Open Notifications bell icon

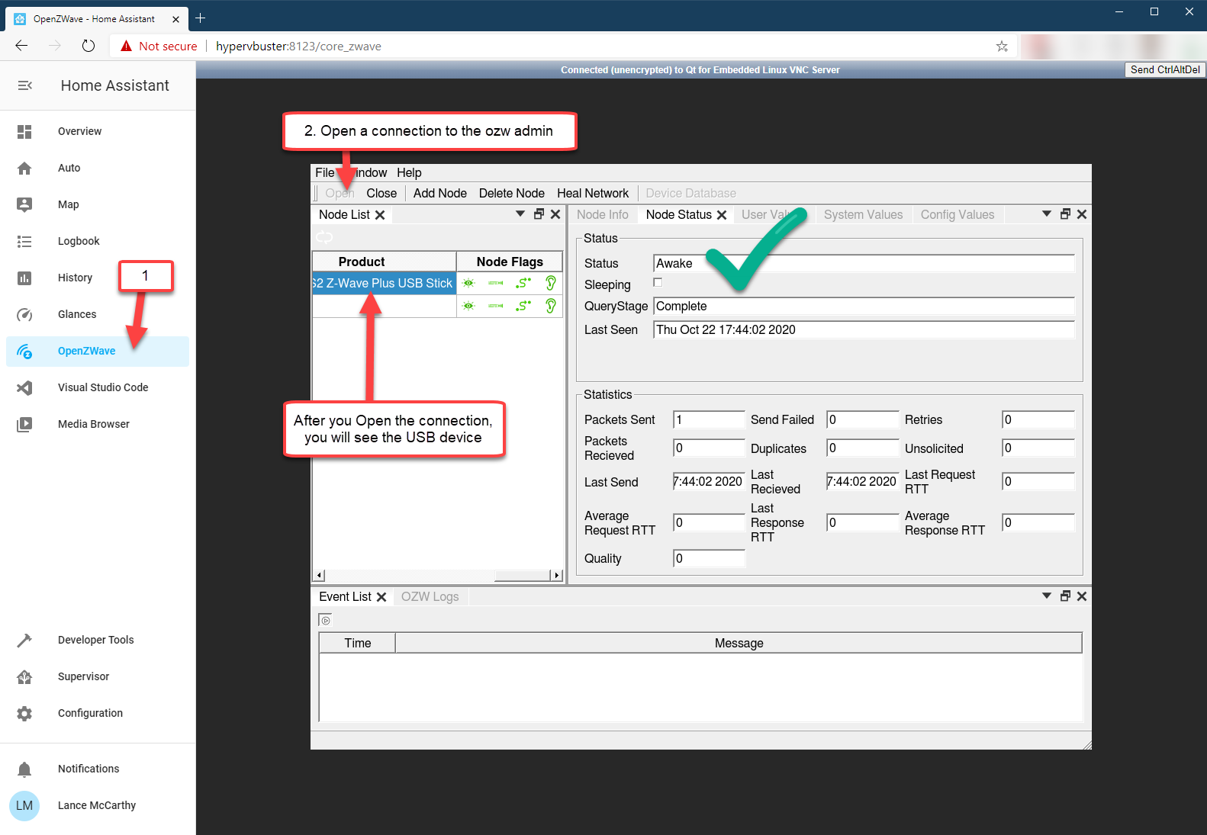24,769
